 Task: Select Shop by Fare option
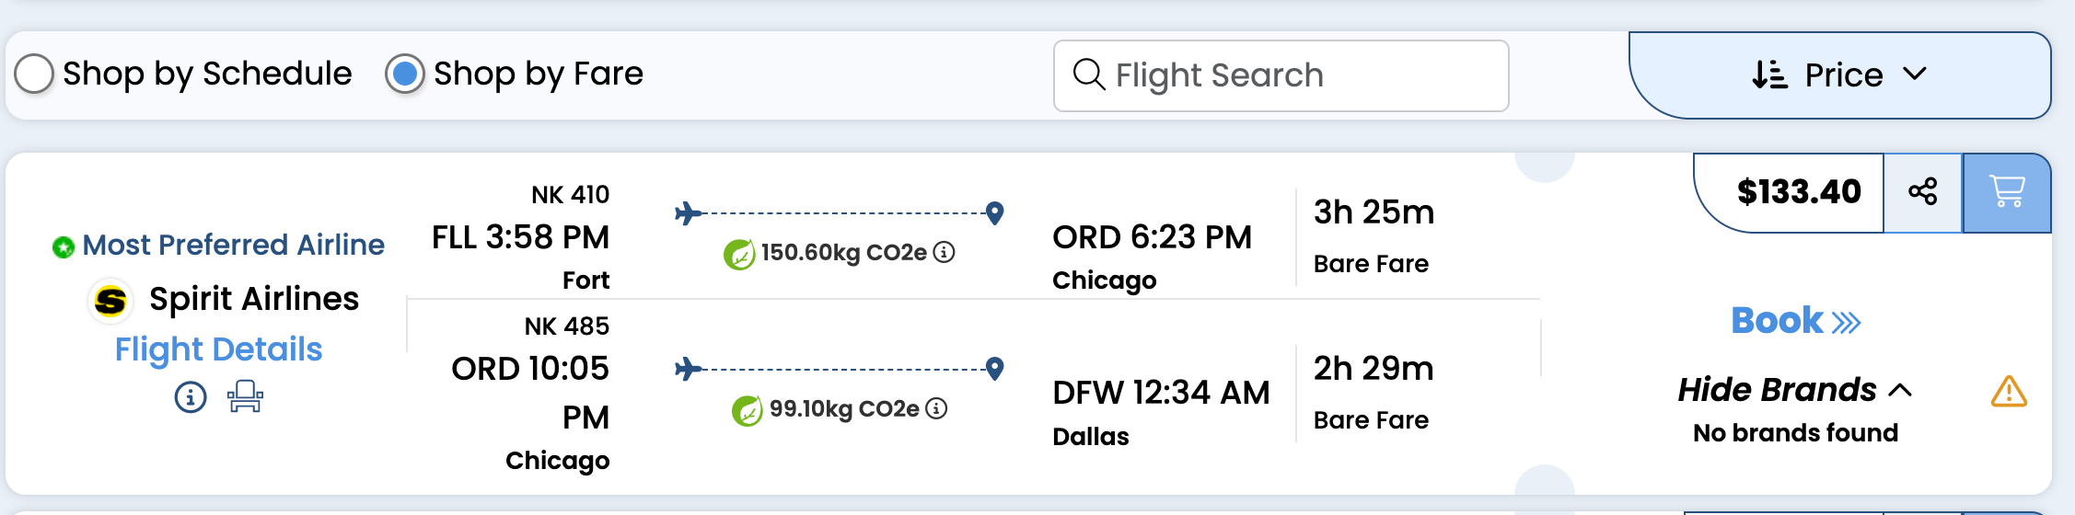pos(405,74)
